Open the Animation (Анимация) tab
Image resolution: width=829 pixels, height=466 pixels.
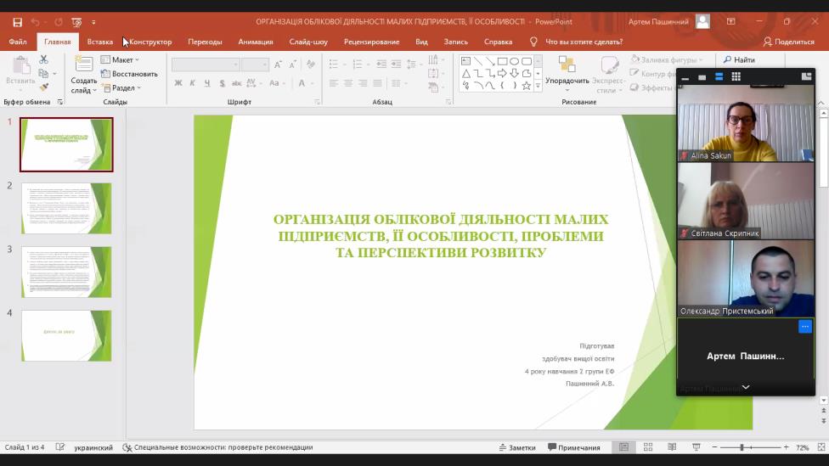[256, 42]
